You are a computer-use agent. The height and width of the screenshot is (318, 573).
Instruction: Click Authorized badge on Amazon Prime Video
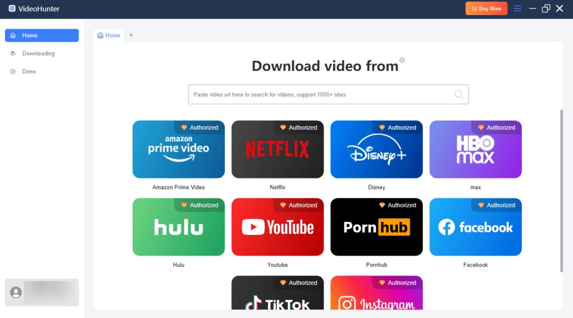click(200, 128)
